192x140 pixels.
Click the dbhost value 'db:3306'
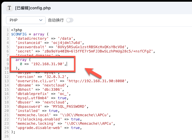tap(51, 90)
